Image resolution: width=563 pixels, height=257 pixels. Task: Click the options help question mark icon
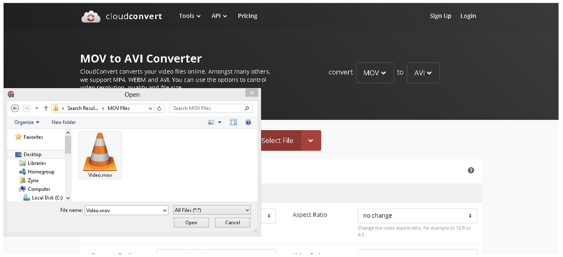point(471,170)
